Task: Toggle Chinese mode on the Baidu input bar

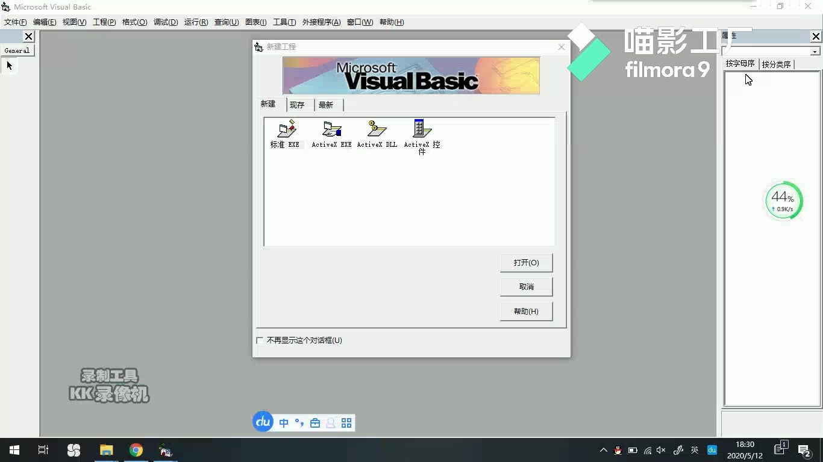Action: tap(284, 423)
